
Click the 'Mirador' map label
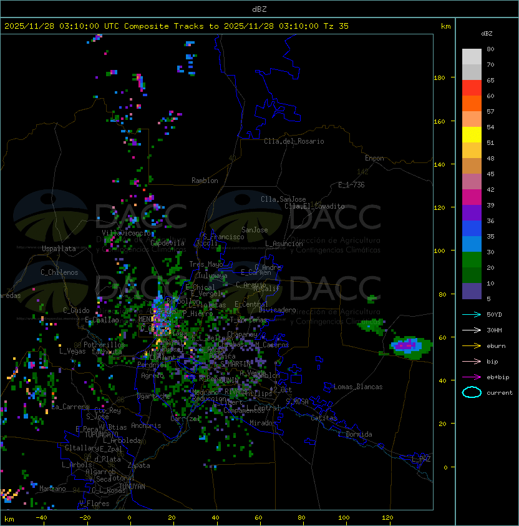(263, 423)
